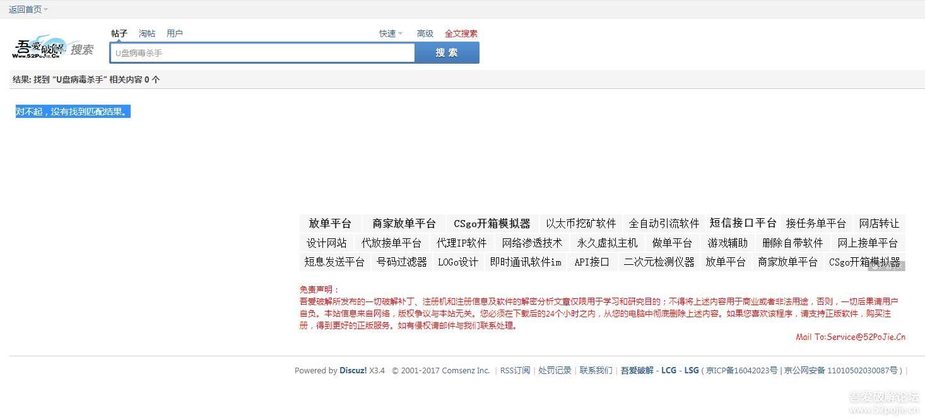
Task: Click the red 免责声明 heading text
Action: point(319,289)
